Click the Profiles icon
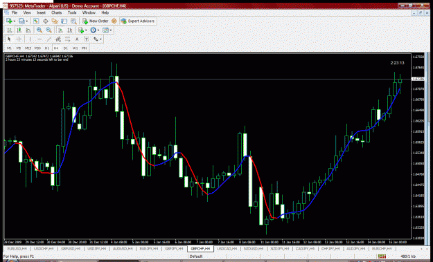Viewport: 433px width, 262px height. [21, 21]
